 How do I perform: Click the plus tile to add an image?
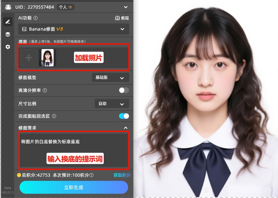click(x=28, y=57)
